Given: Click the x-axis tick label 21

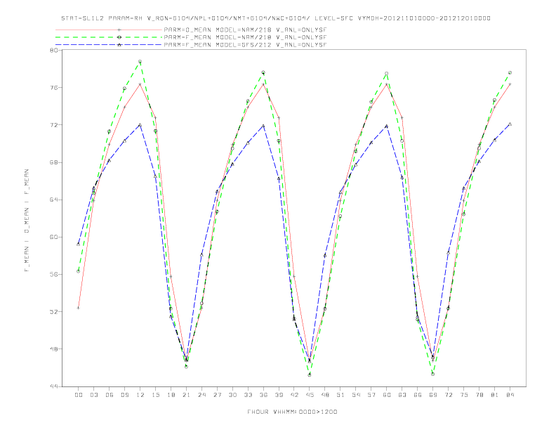Looking at the screenshot, I should pos(186,395).
